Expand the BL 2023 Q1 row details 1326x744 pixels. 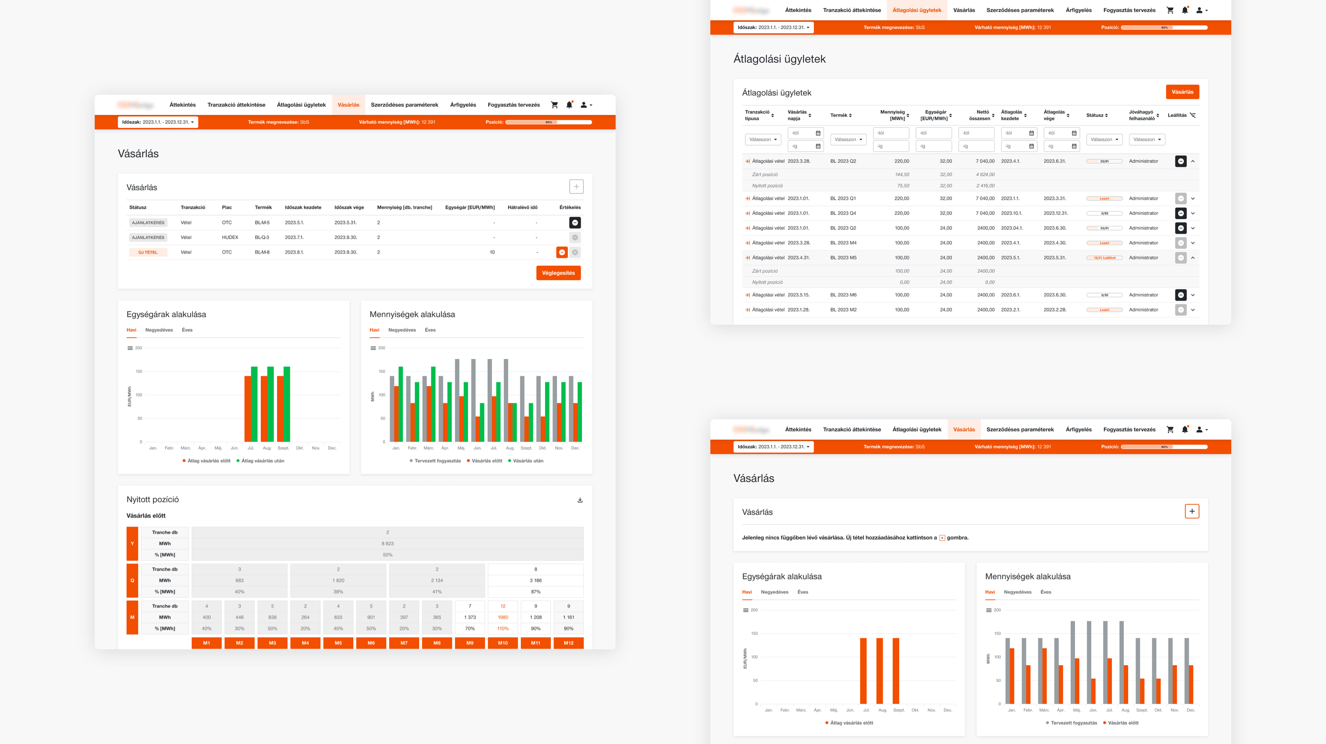1192,199
